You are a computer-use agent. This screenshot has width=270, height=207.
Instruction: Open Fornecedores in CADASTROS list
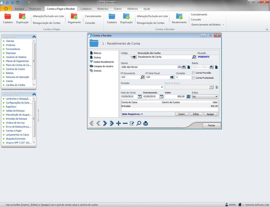[13, 49]
